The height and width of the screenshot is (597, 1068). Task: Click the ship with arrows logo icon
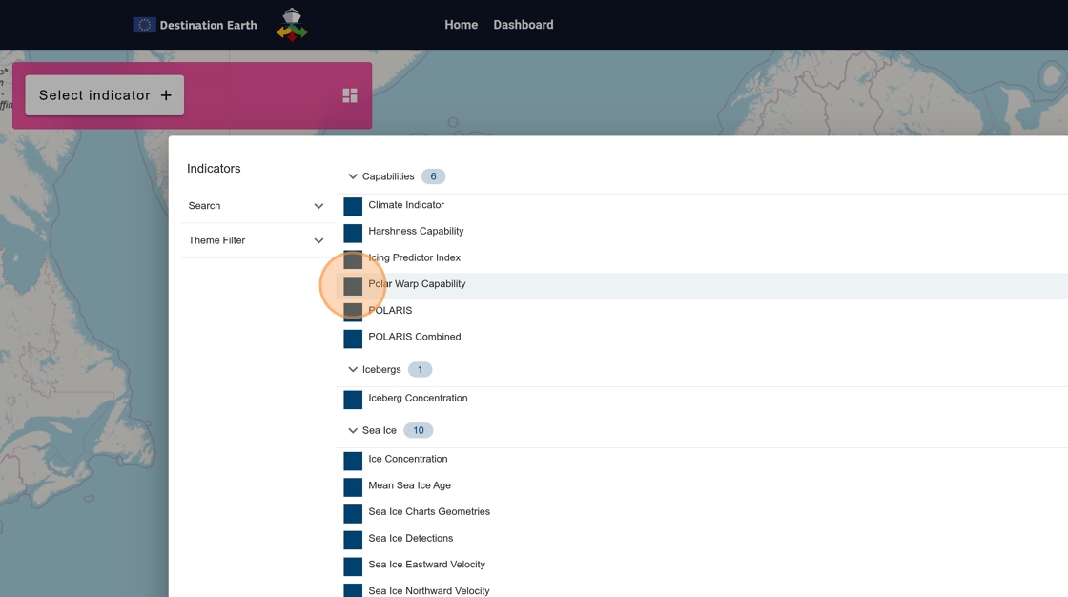click(x=292, y=25)
